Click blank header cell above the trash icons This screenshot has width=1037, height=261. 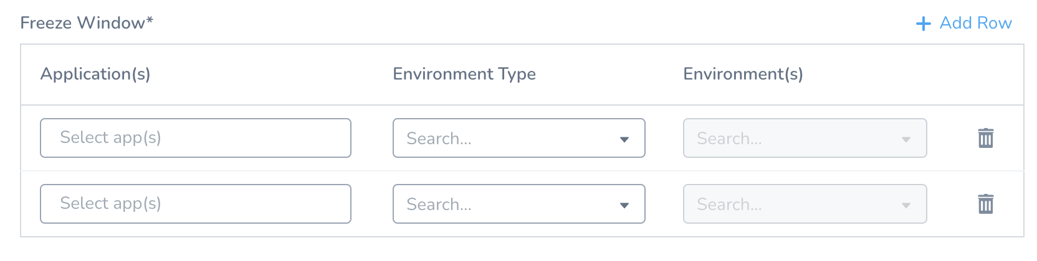(985, 75)
